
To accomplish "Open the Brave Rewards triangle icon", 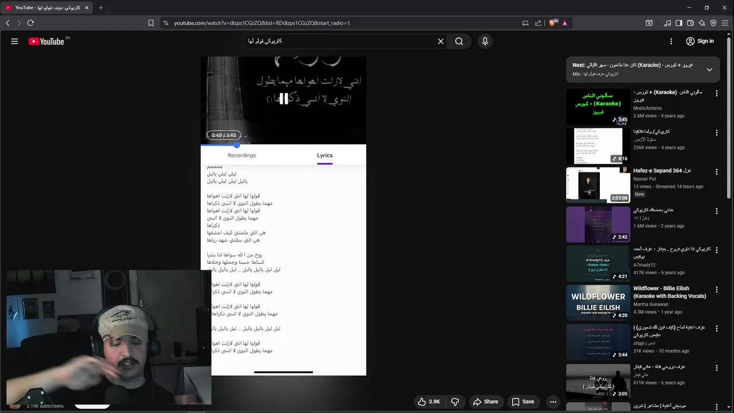I will (x=565, y=23).
